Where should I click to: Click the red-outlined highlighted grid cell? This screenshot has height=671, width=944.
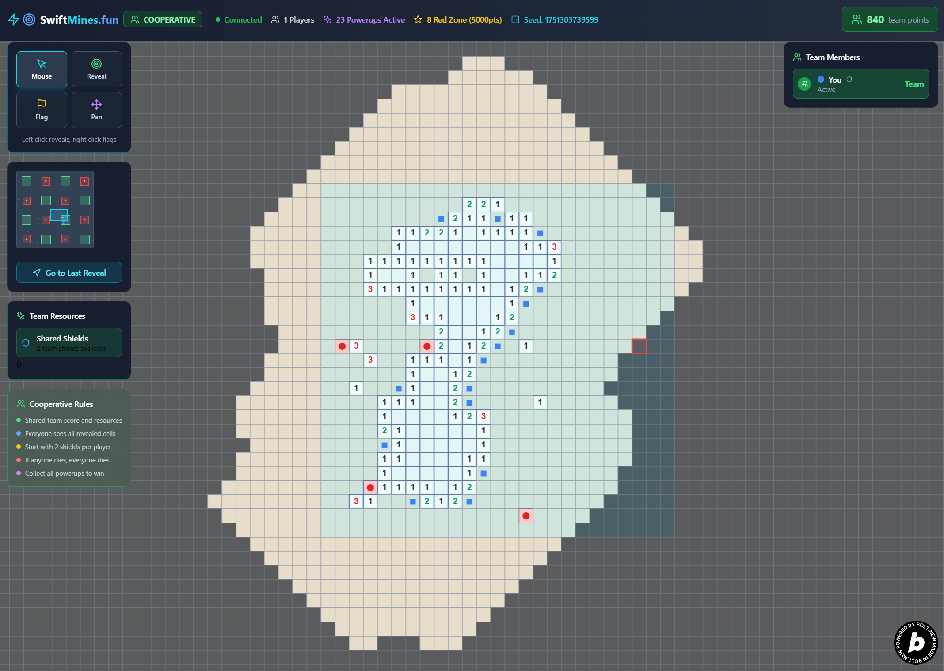click(639, 346)
